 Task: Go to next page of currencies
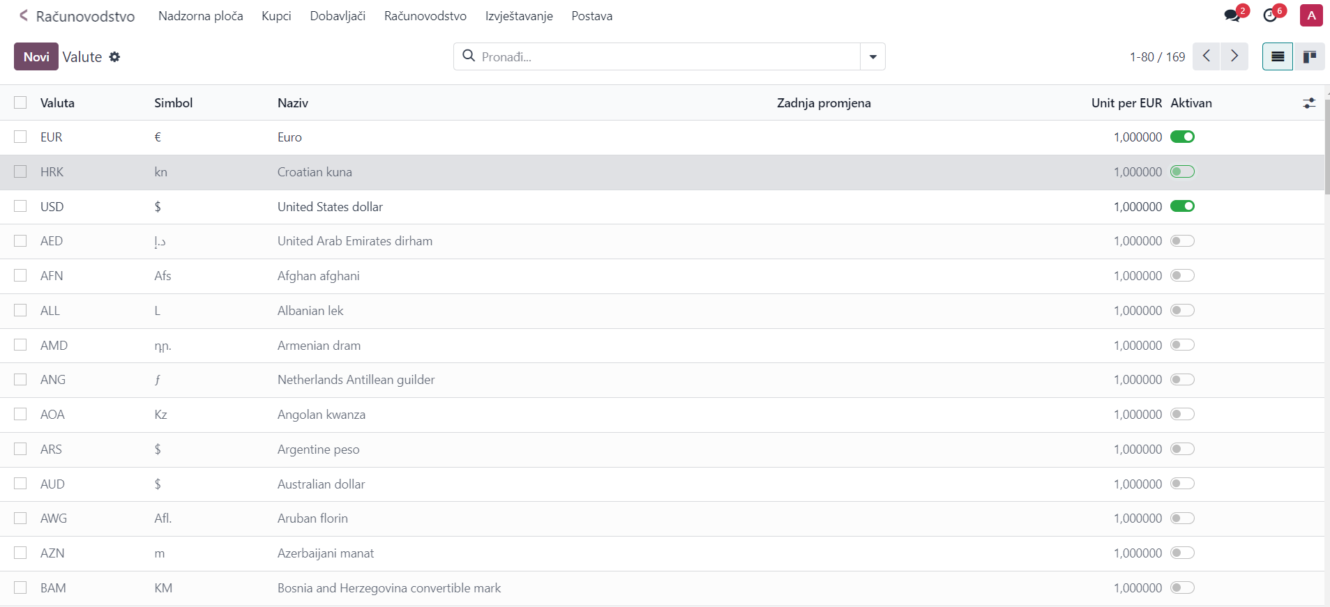(x=1234, y=56)
